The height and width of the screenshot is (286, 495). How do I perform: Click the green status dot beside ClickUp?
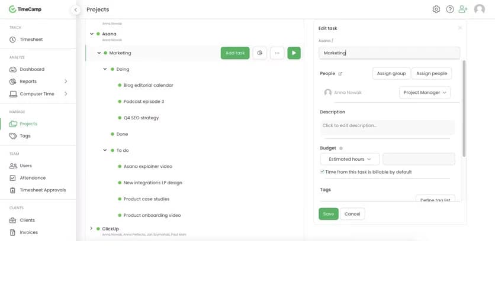click(x=98, y=229)
